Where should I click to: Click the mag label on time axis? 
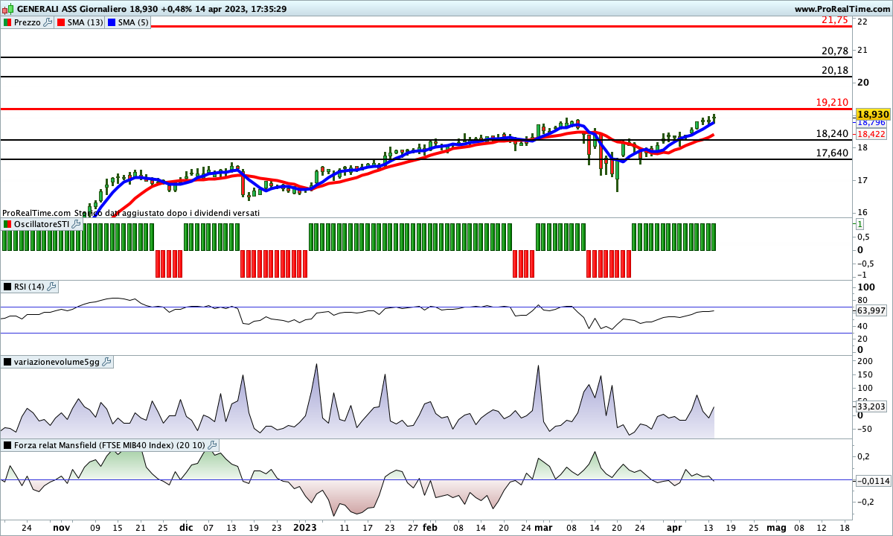click(x=776, y=527)
